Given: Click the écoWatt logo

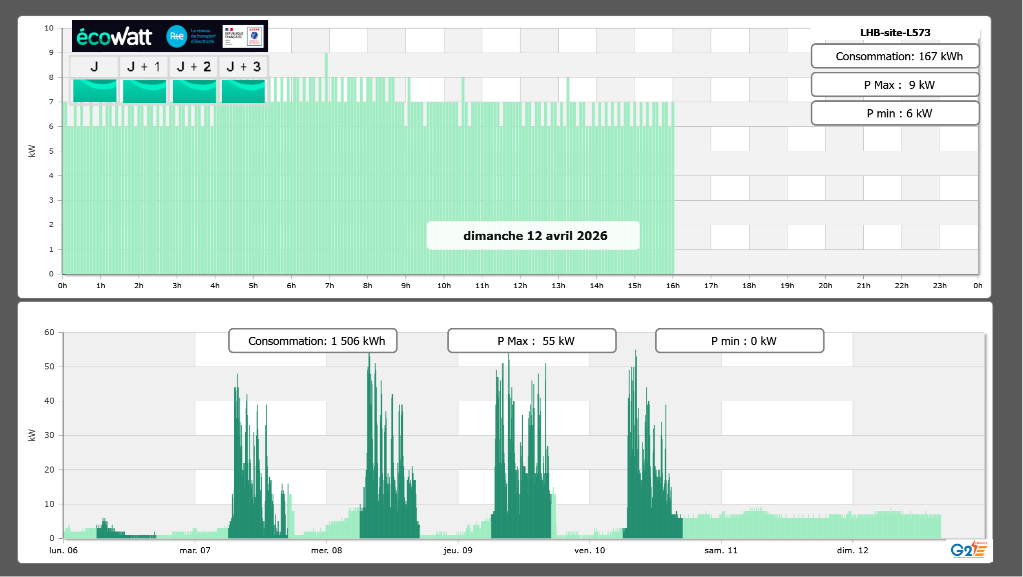Looking at the screenshot, I should (114, 37).
